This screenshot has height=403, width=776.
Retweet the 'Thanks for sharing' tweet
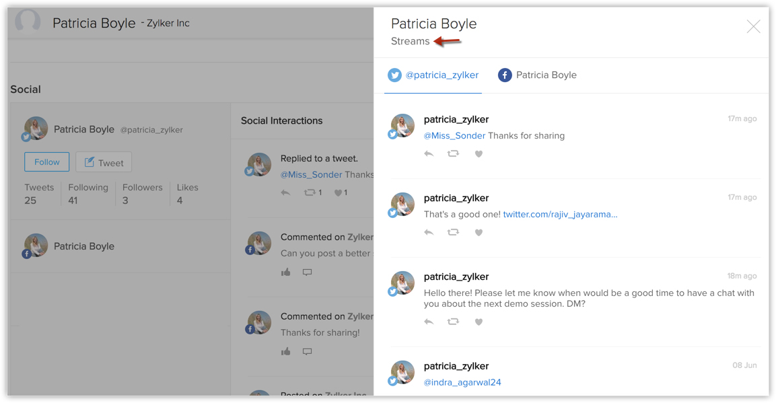pyautogui.click(x=453, y=154)
